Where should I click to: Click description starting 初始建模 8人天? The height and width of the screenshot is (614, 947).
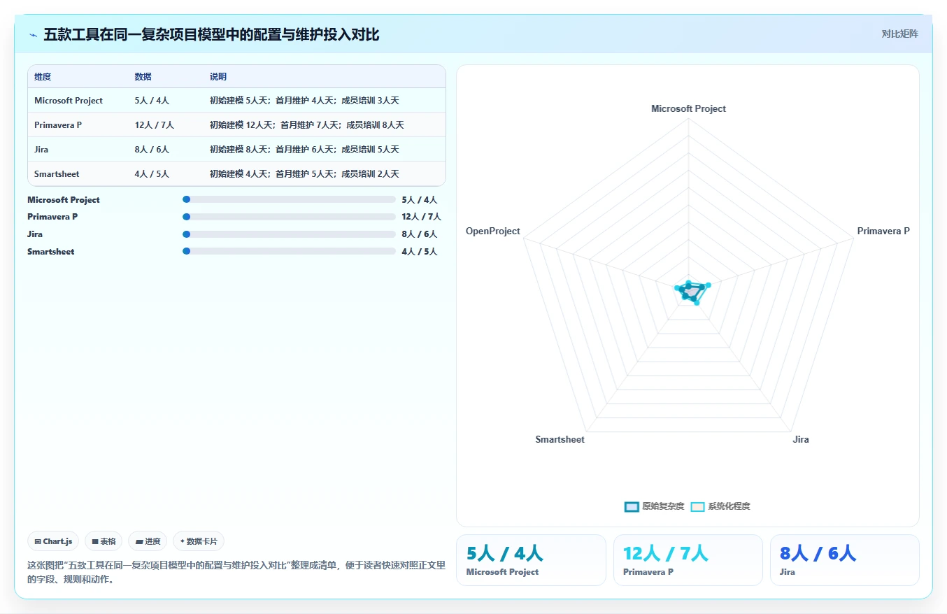coord(304,150)
